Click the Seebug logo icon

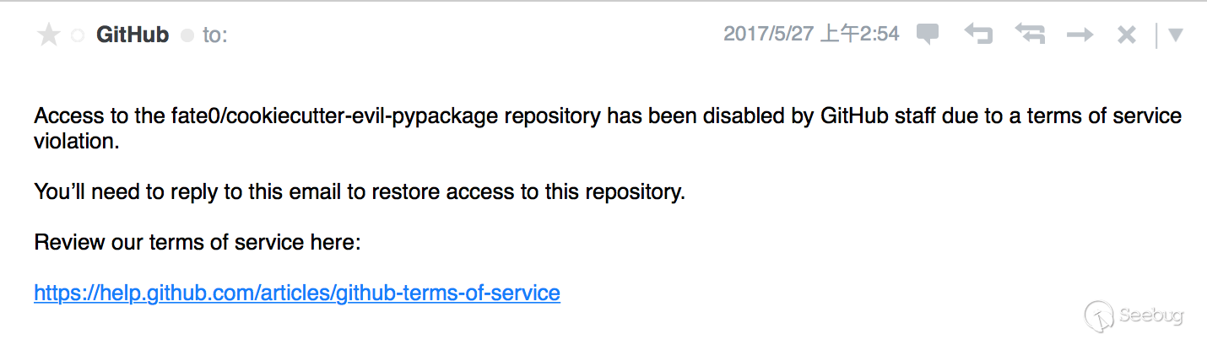click(1099, 316)
